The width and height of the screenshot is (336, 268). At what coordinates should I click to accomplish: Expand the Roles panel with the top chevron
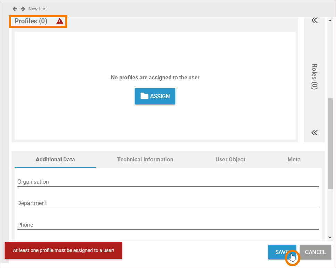tap(314, 20)
